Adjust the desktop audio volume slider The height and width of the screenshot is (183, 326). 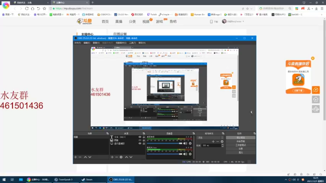pyautogui.click(x=165, y=144)
